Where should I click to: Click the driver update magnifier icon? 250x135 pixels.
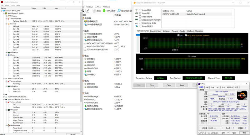[x=119, y=11]
